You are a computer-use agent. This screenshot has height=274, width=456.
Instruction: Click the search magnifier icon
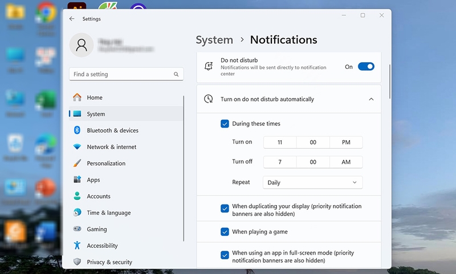176,75
